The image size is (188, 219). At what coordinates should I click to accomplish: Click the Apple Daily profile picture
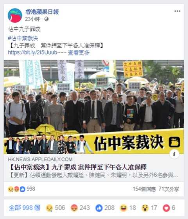tap(15, 15)
